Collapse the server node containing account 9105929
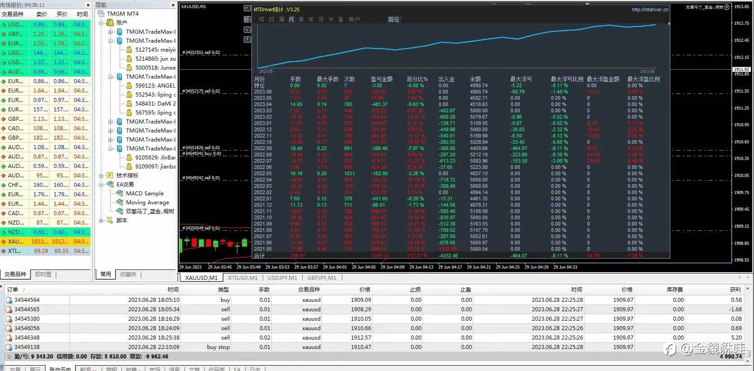Viewport: 754px width, 371px height. pyautogui.click(x=111, y=148)
